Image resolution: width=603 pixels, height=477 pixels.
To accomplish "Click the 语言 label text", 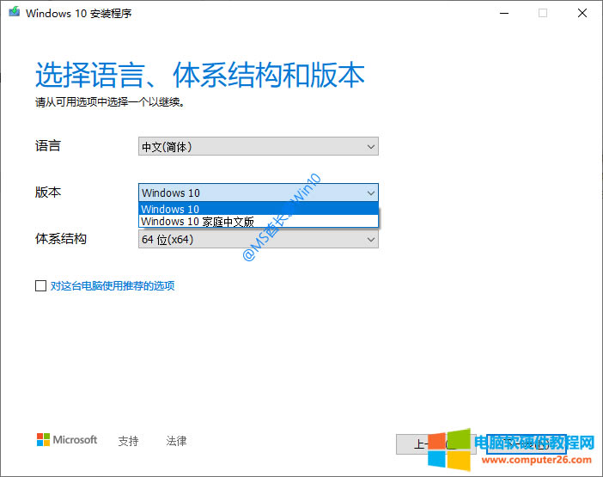I will click(x=48, y=146).
